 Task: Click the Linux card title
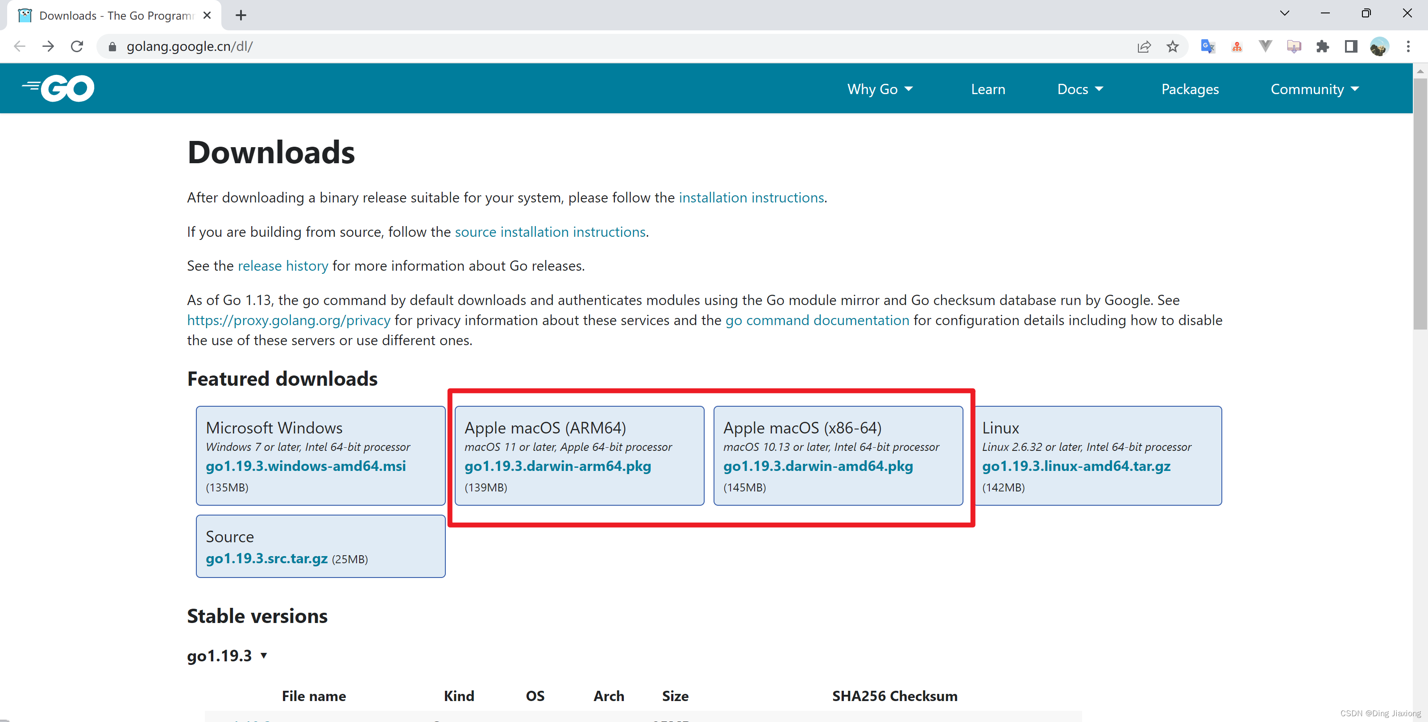[1000, 428]
